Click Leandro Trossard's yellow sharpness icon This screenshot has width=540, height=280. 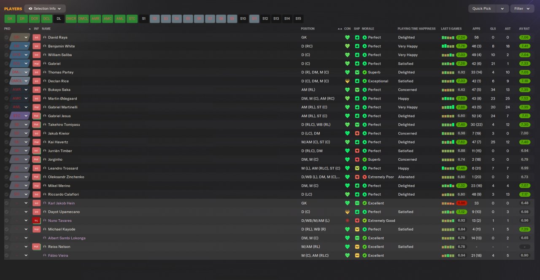point(357,168)
